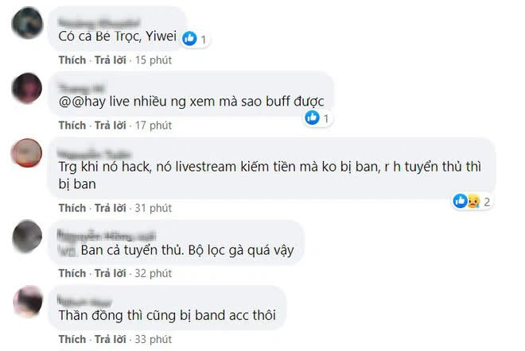Click the like reaction icon on the Yiwei comment
Screen dimensions: 525x351
189,38
